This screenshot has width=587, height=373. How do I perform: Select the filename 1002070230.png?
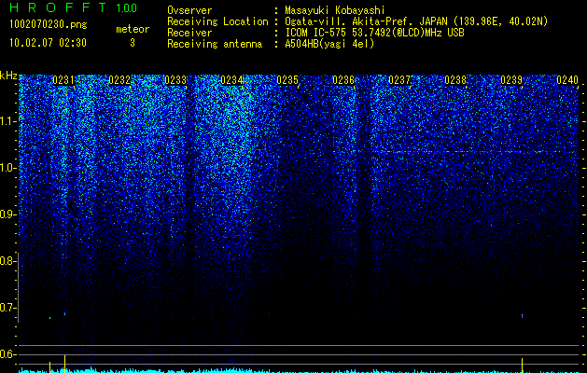(x=49, y=25)
